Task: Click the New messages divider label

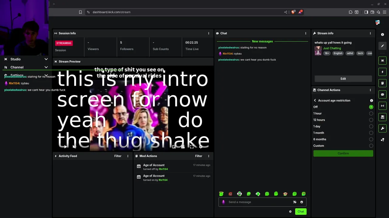Action: point(262,41)
